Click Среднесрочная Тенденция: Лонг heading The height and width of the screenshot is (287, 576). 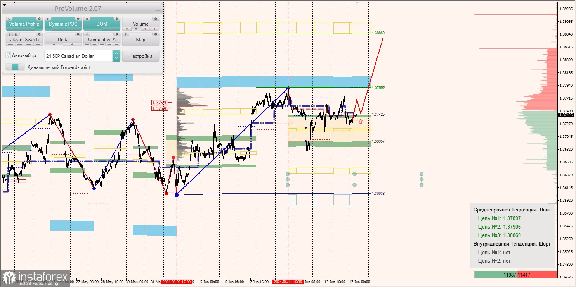pos(512,210)
